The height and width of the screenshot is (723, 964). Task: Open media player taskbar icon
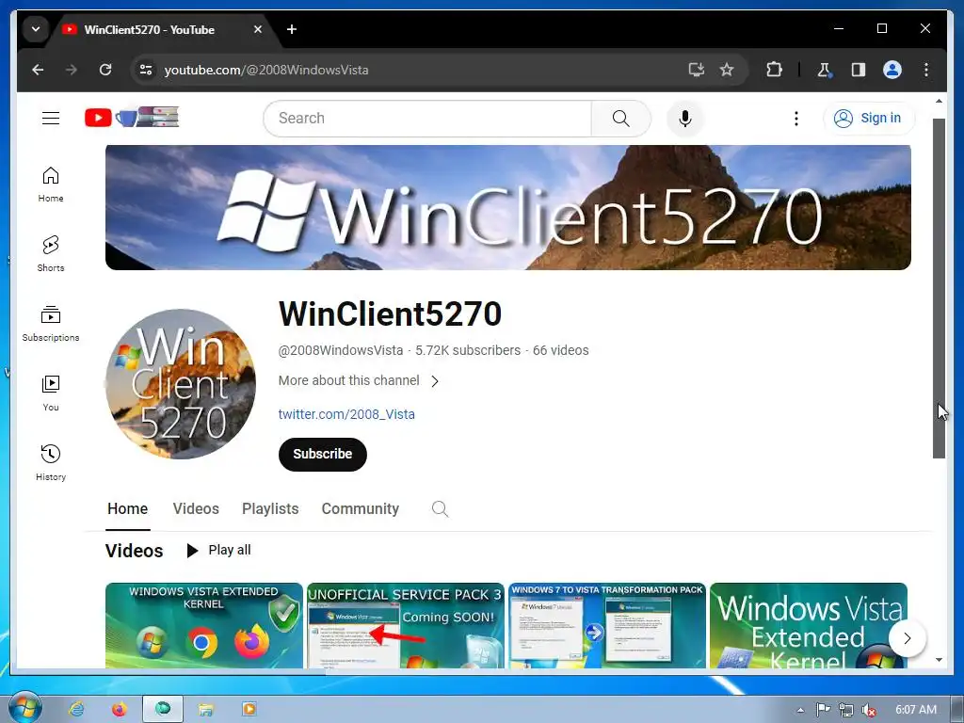(x=249, y=710)
